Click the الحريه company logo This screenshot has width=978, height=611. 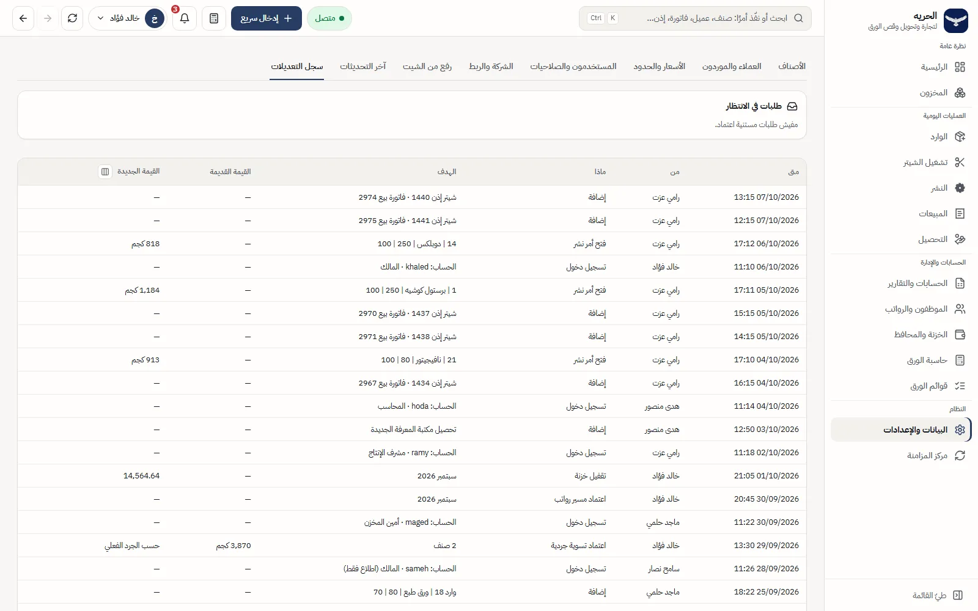[x=956, y=21]
